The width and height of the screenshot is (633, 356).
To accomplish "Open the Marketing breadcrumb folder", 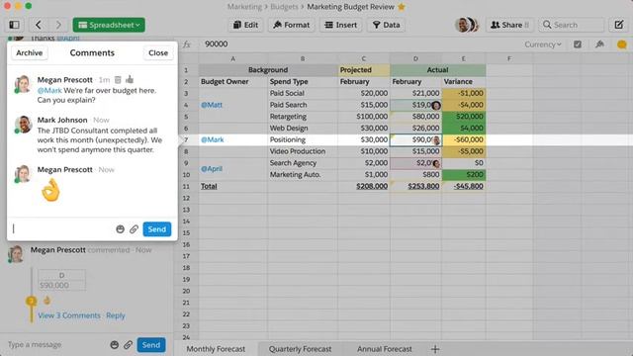I will click(244, 7).
